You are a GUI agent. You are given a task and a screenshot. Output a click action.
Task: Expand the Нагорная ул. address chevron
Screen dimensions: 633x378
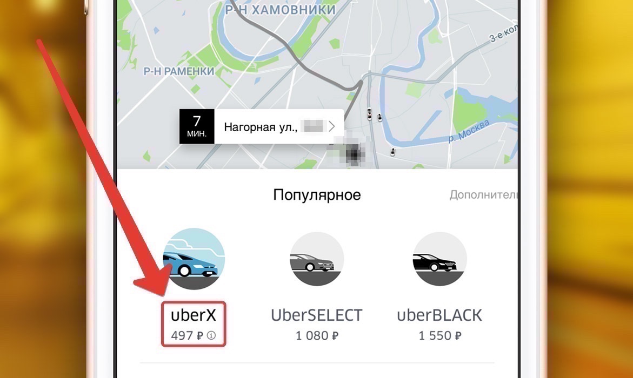332,127
